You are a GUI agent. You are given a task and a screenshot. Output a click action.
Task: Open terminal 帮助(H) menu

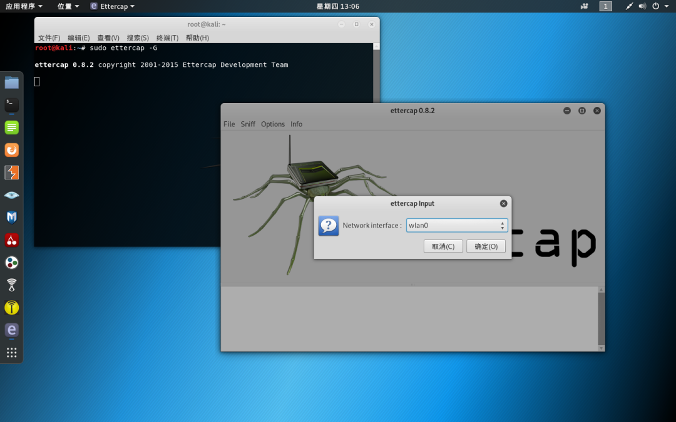197,38
